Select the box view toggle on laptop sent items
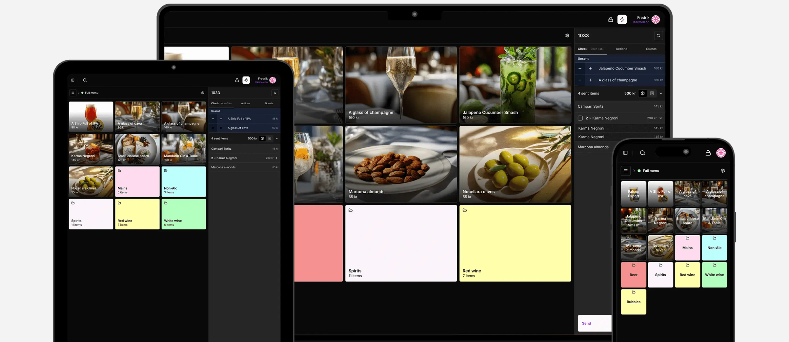 pyautogui.click(x=642, y=94)
